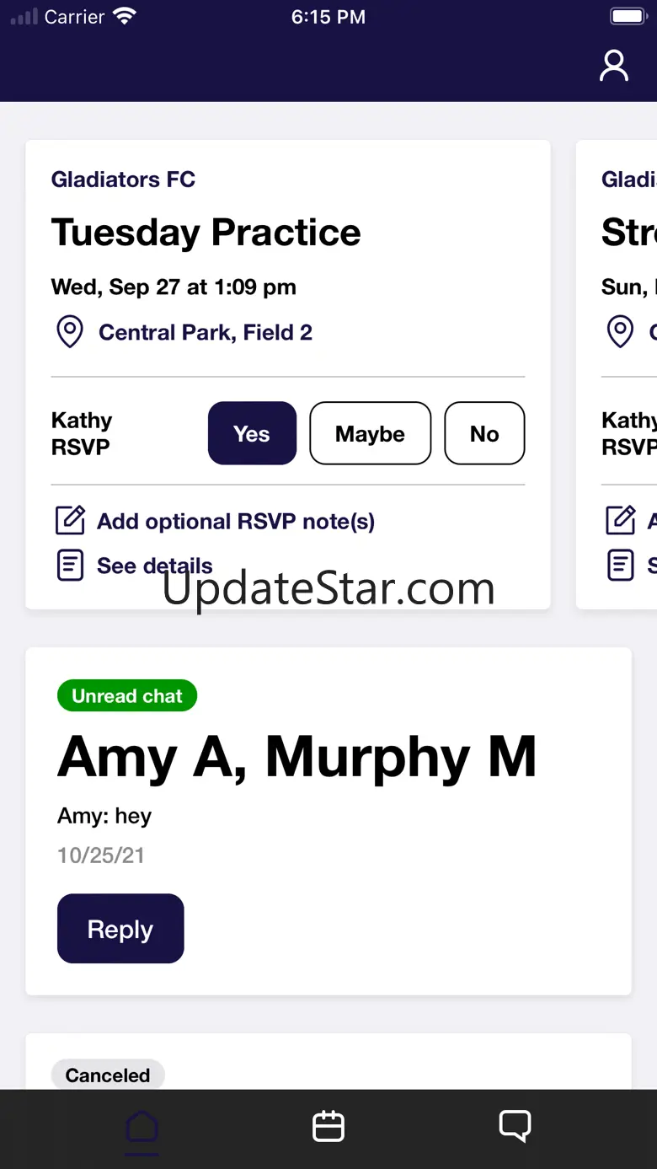
Task: Open the Calendar tab in bottom bar
Action: pyautogui.click(x=328, y=1127)
